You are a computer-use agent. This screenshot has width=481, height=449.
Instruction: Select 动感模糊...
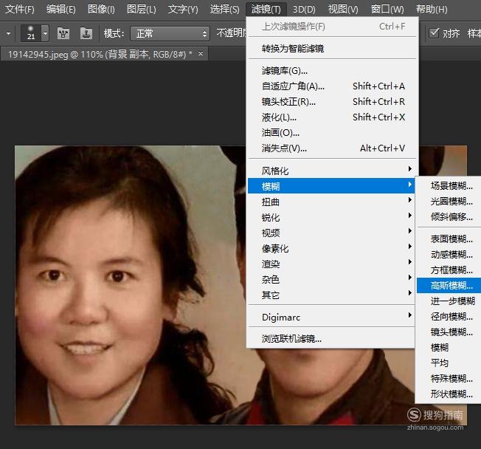449,255
